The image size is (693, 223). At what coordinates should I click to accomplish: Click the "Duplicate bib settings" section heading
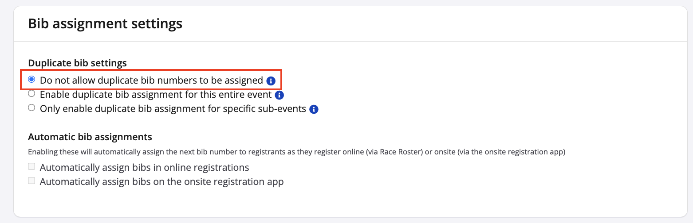77,63
